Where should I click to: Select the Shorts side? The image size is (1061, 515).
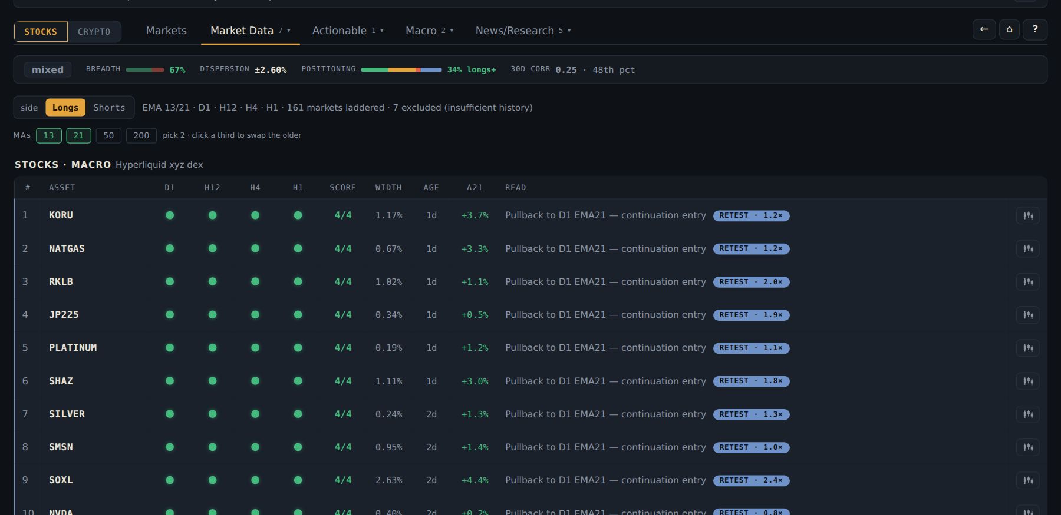pos(109,108)
